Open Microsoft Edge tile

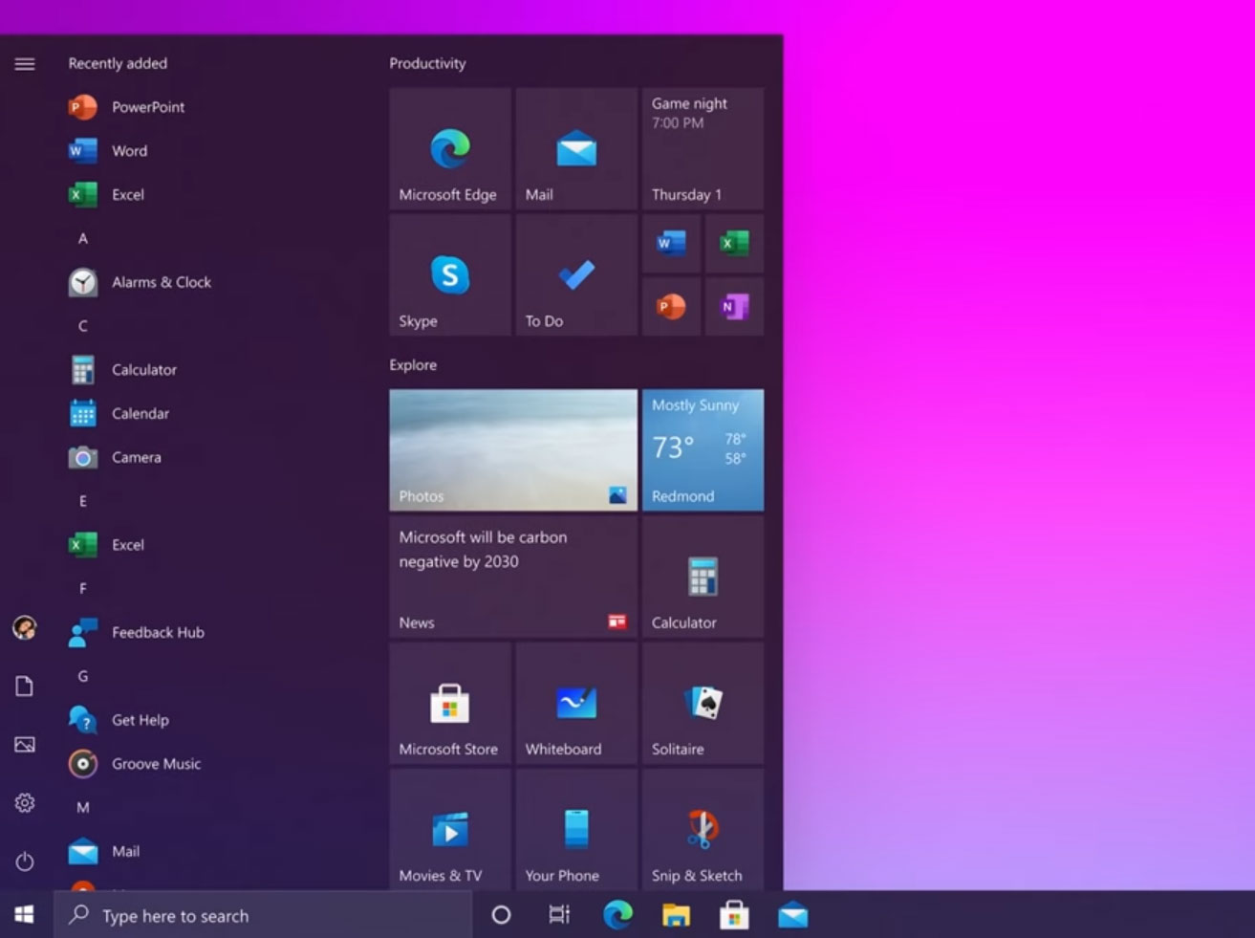coord(450,149)
